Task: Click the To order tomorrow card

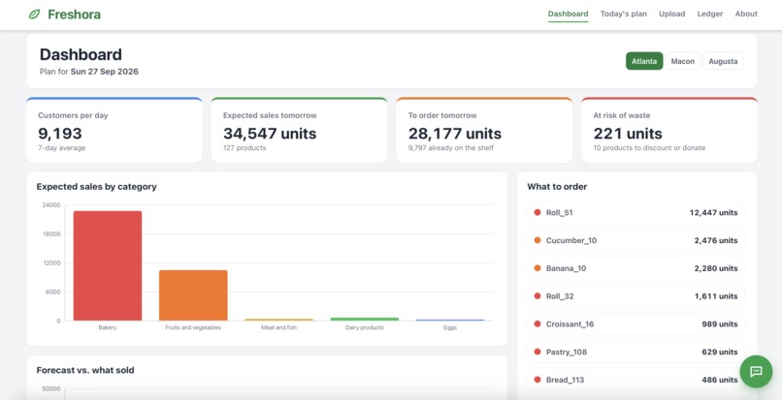Action: pyautogui.click(x=484, y=130)
